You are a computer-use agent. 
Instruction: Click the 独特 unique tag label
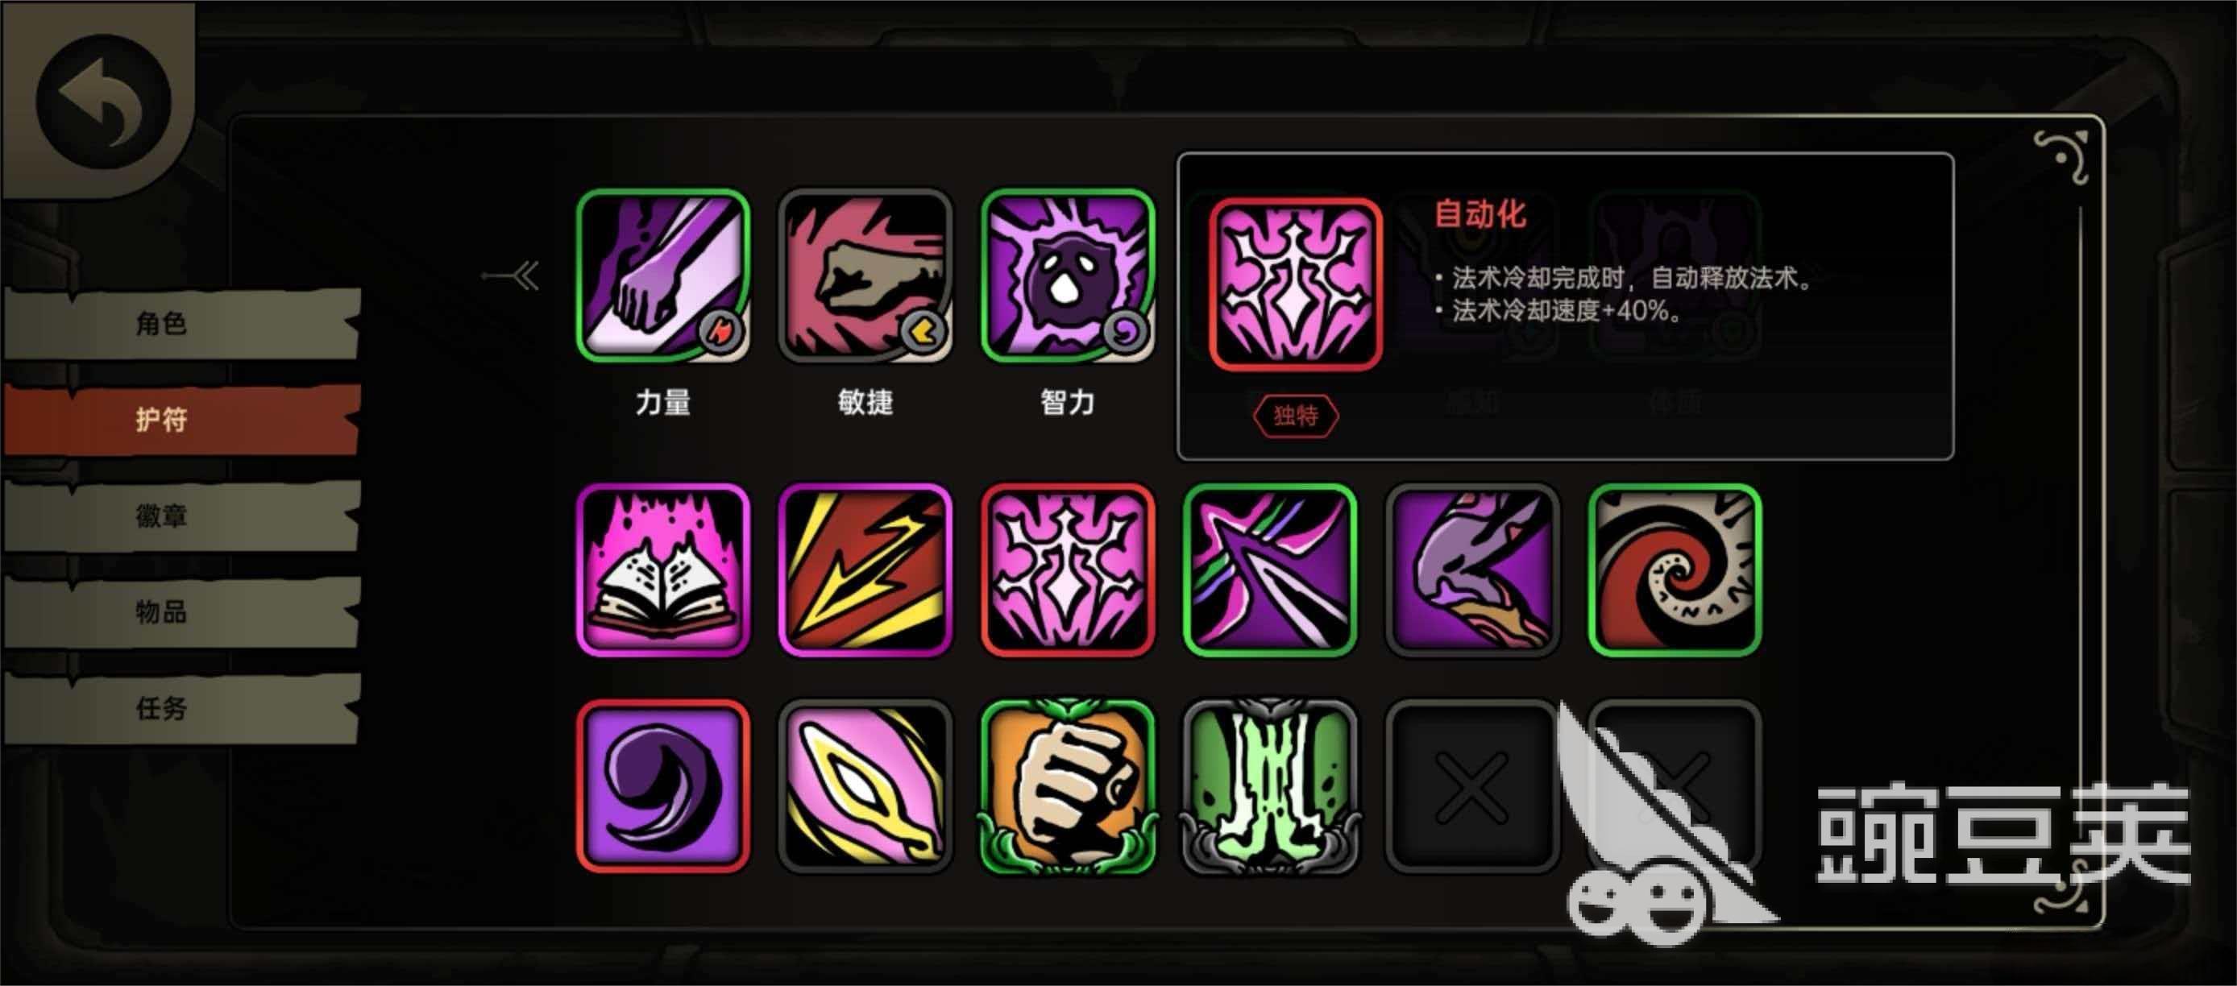pyautogui.click(x=1296, y=416)
